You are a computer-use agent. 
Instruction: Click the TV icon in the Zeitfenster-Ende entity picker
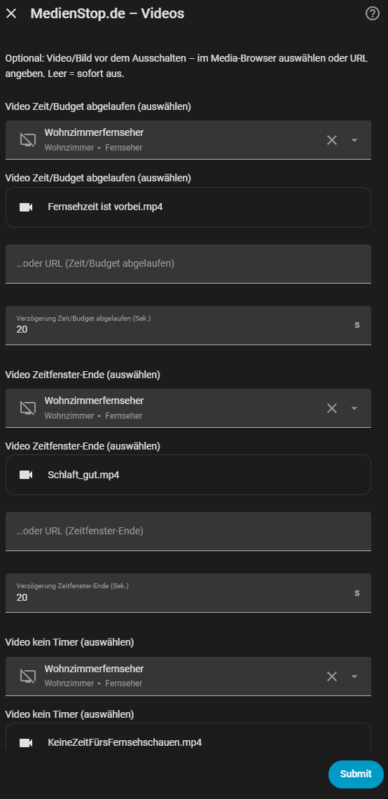(x=28, y=408)
